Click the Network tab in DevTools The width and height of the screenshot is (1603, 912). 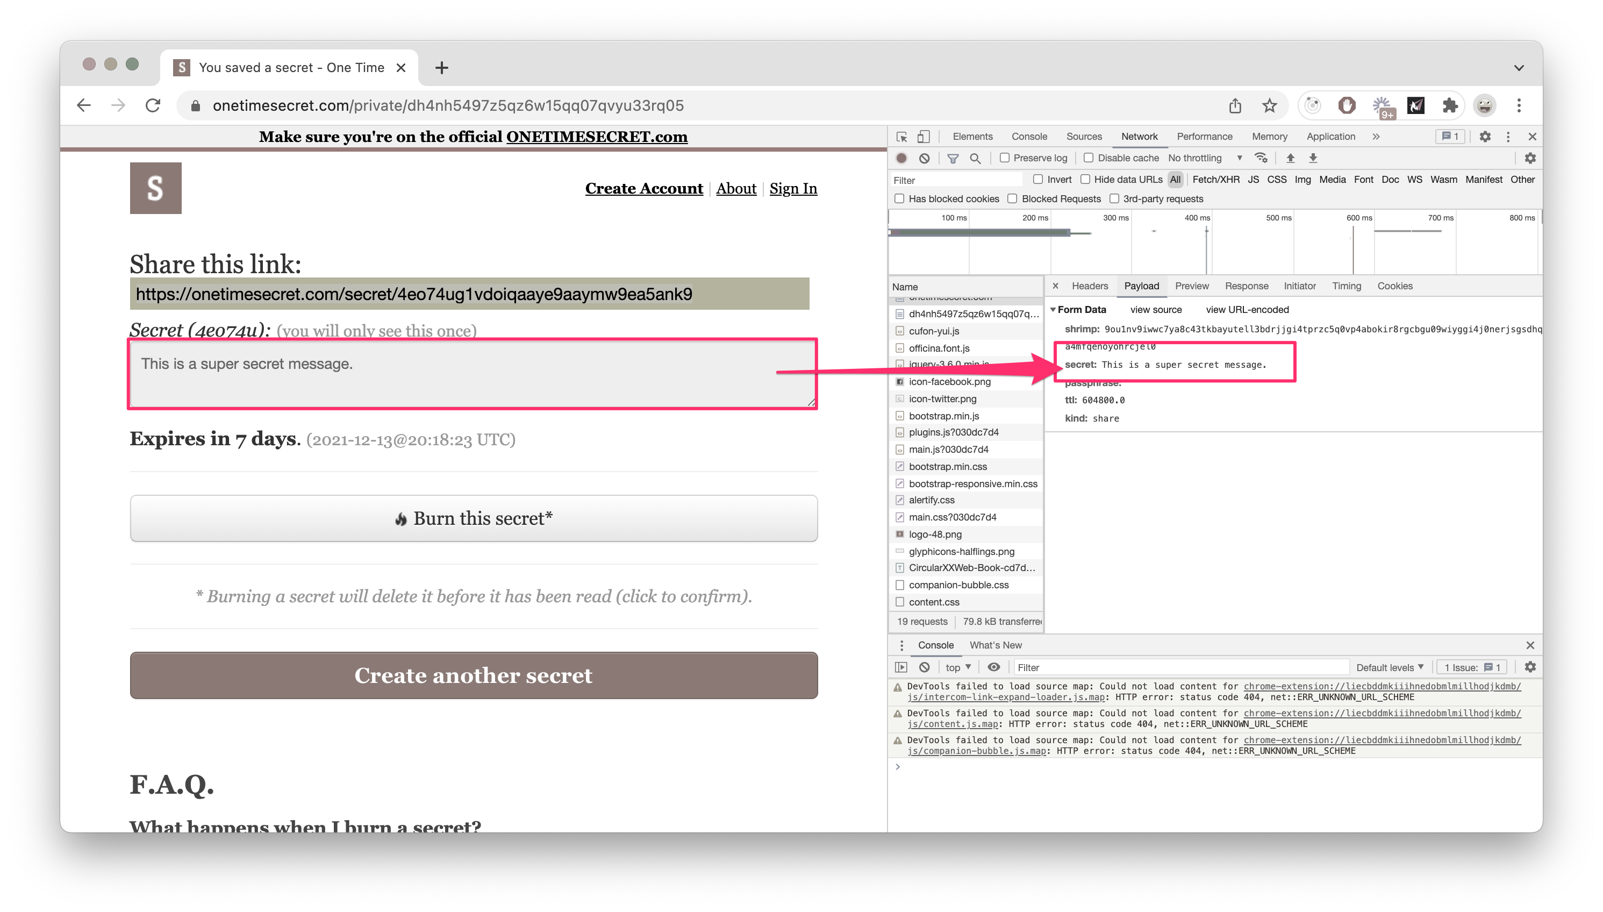pos(1140,136)
